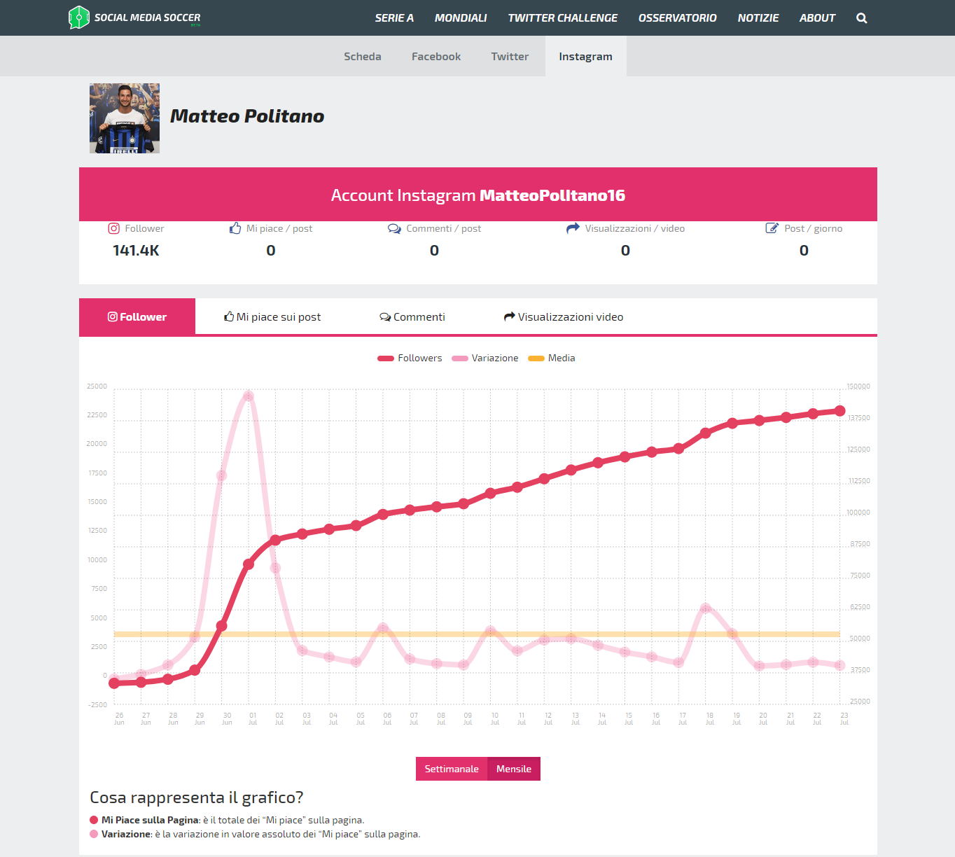
Task: Toggle the Followers series in legend
Action: tap(410, 358)
